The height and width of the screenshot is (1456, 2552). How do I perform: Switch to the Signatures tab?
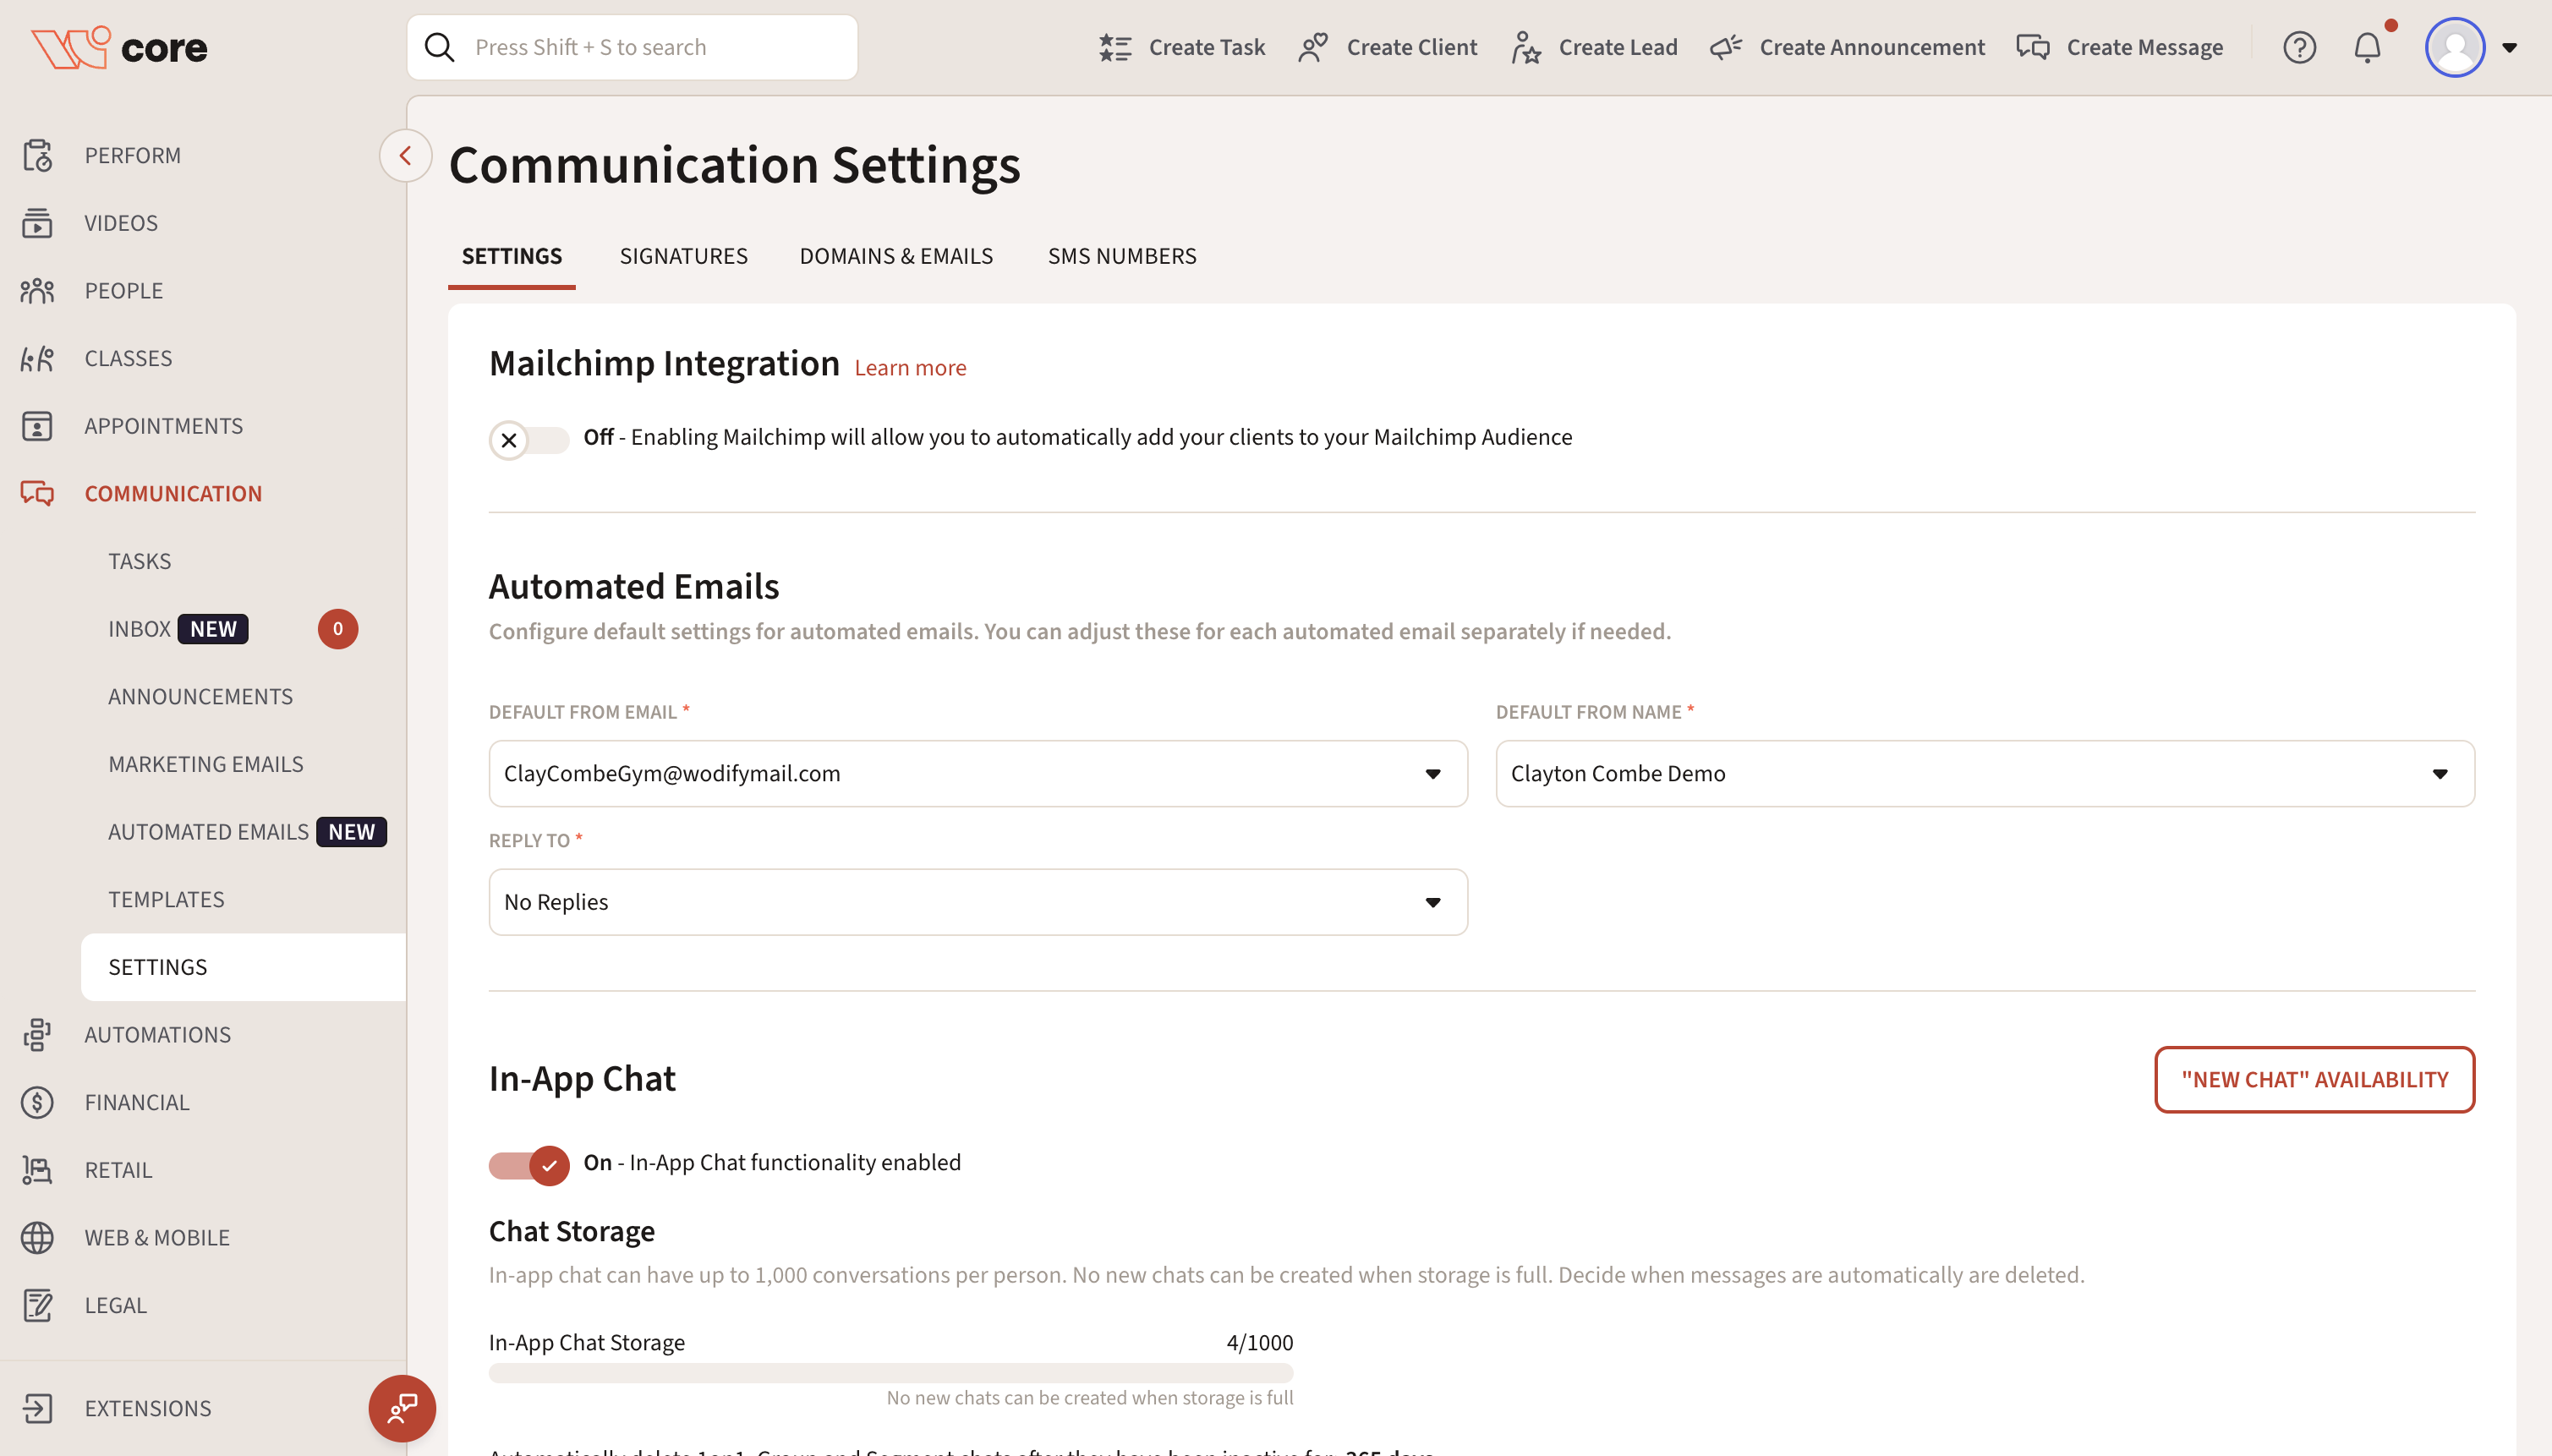[683, 256]
